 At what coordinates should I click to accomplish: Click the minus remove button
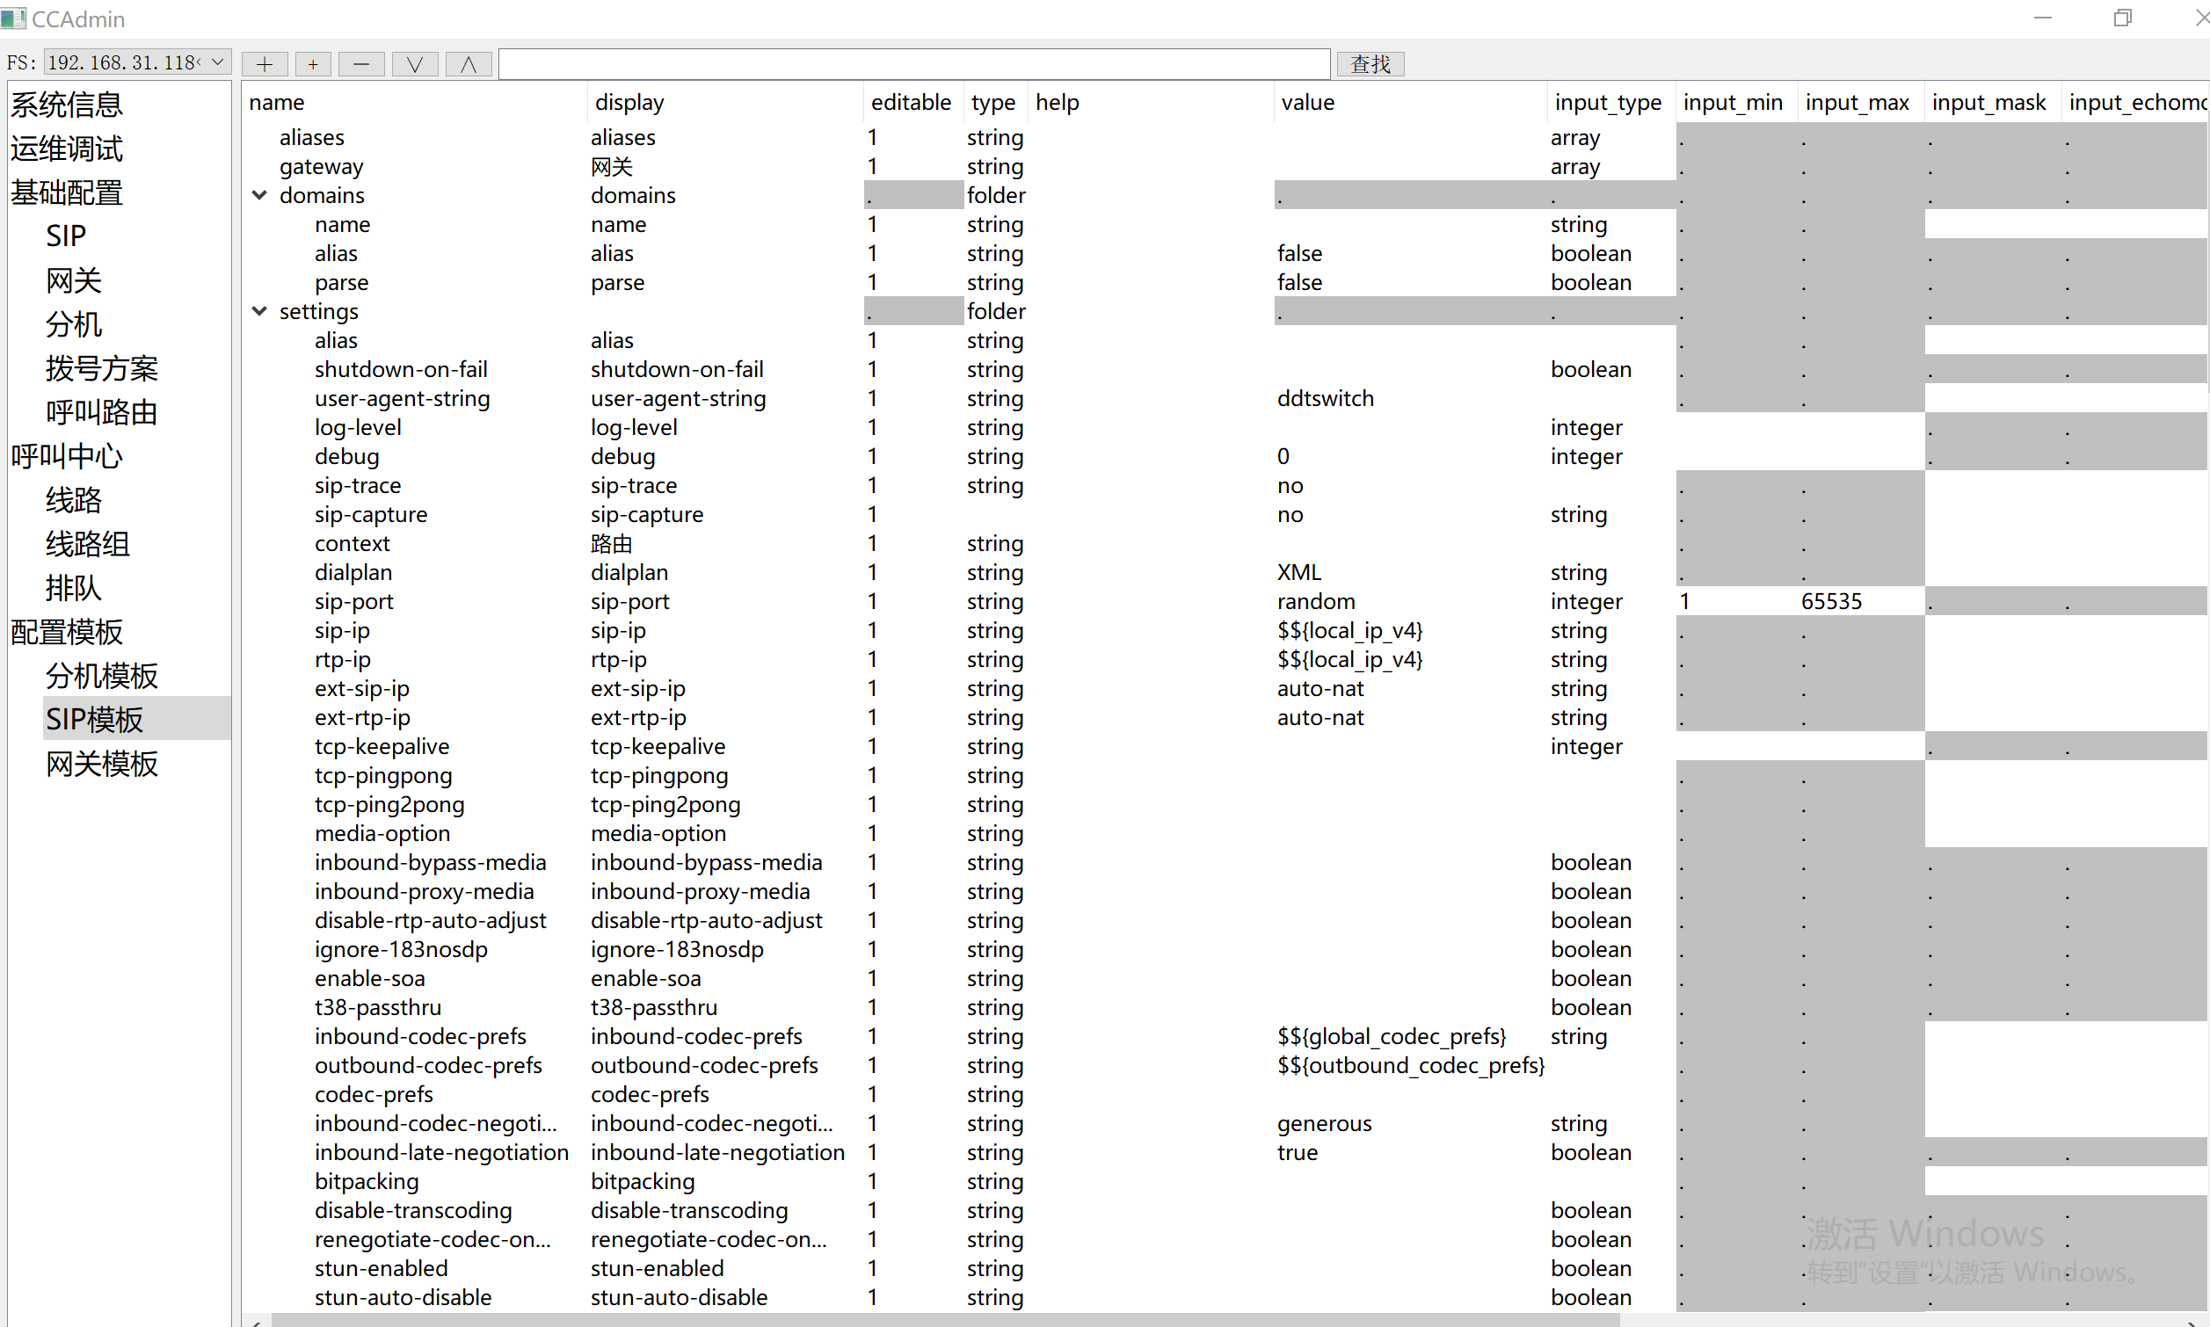tap(361, 63)
